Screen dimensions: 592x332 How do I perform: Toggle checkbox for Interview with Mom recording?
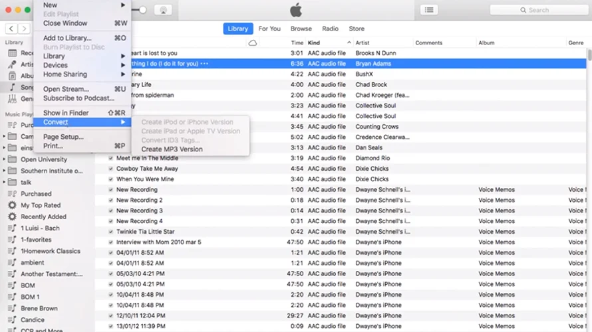tap(110, 242)
